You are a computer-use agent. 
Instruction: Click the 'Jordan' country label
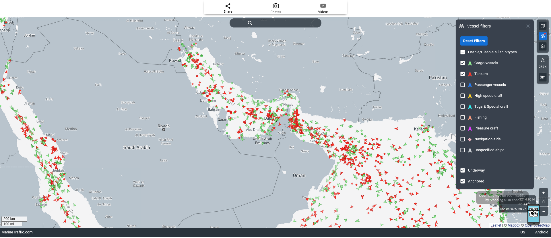pos(29,36)
